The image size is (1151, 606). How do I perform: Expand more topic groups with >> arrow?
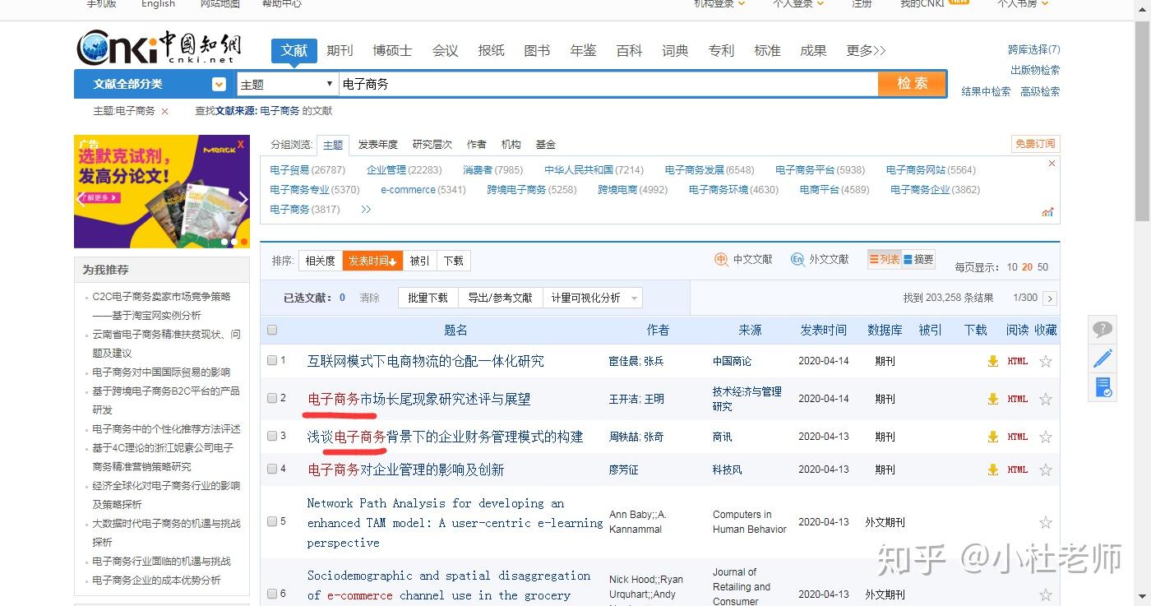coord(366,210)
